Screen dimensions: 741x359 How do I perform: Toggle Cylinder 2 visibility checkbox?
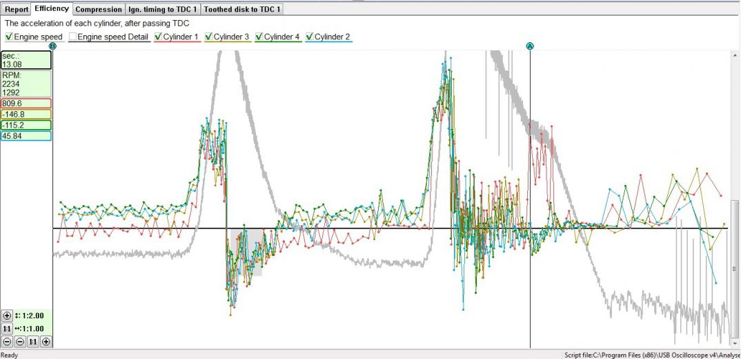pyautogui.click(x=310, y=37)
